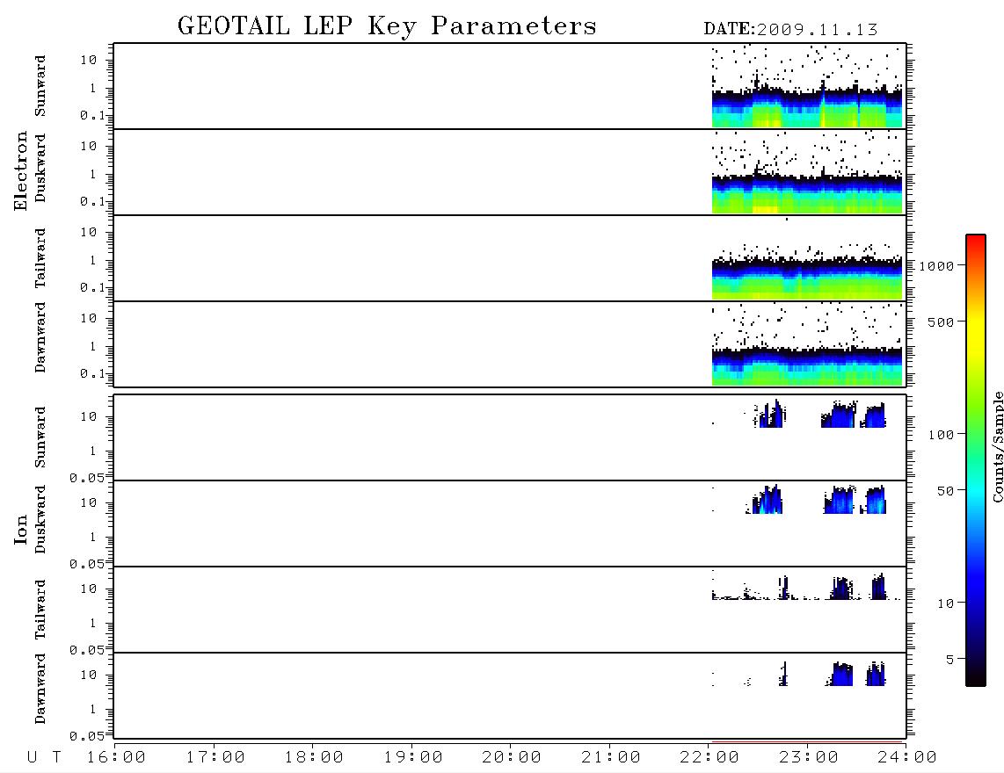The height and width of the screenshot is (773, 1004).
Task: Click the 0.05 tick of Ion Sunward panel
Action: click(86, 478)
